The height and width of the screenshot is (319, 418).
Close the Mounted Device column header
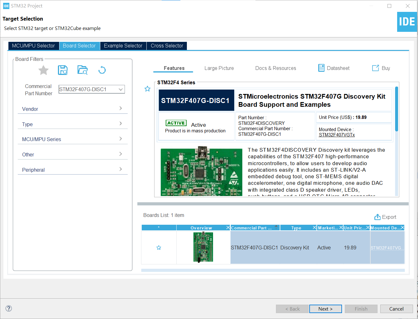click(402, 228)
